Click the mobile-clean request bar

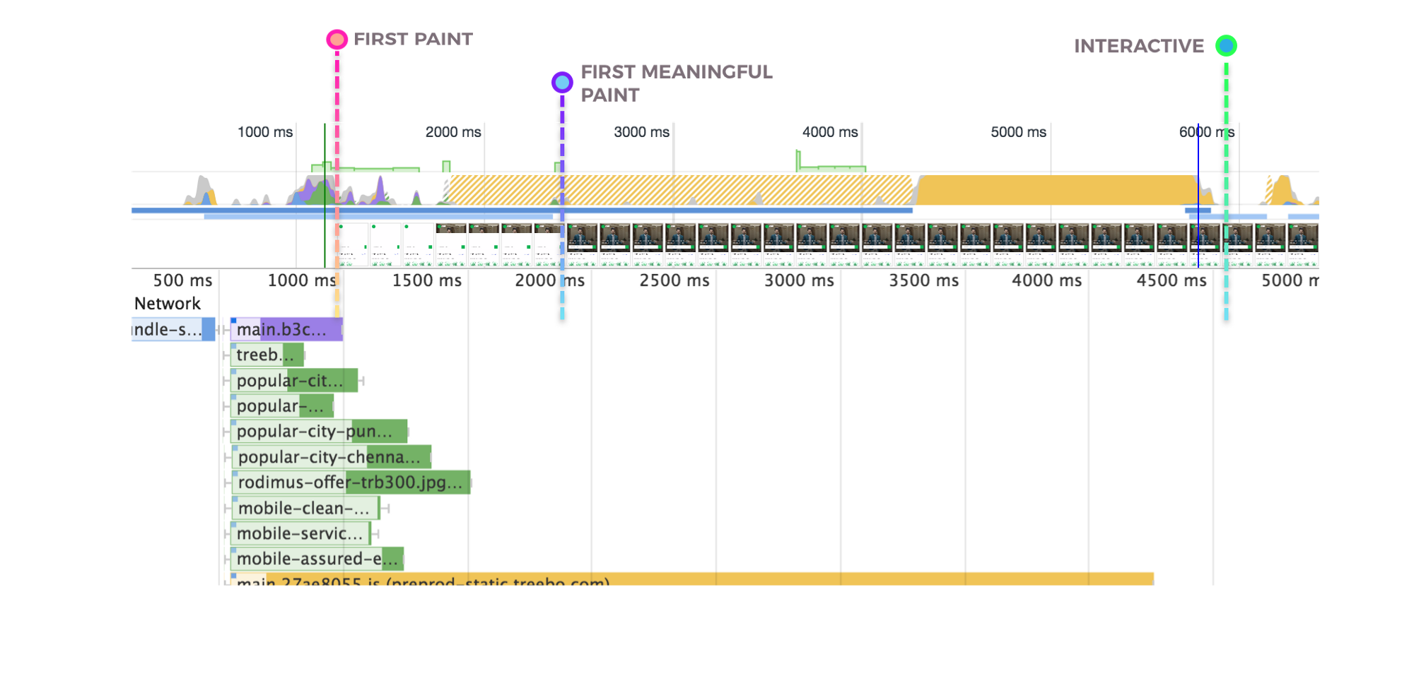pyautogui.click(x=305, y=508)
